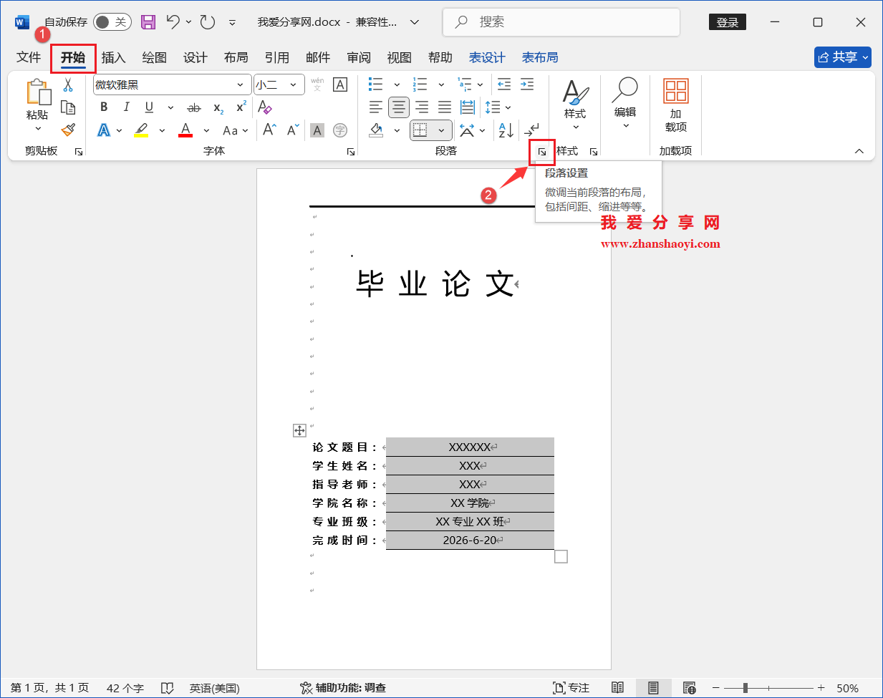Switch to web layout view icon
883x698 pixels.
[x=689, y=688]
